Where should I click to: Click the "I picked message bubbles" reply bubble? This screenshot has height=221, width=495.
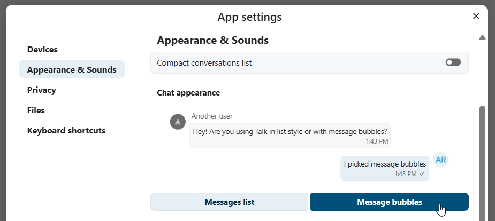click(x=385, y=164)
